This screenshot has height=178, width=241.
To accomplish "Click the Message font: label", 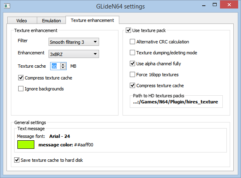I will pos(31,136).
